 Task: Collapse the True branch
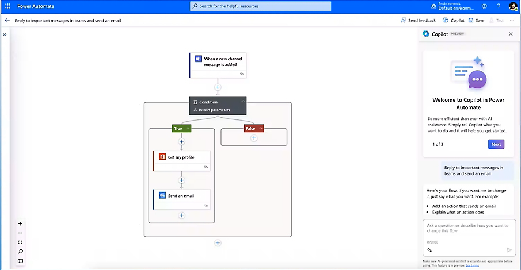pos(188,129)
